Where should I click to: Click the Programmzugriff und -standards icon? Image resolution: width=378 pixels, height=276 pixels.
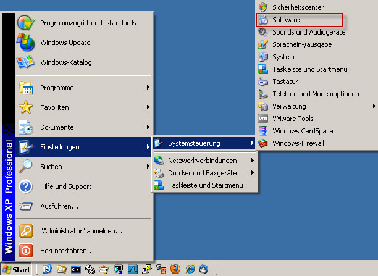click(26, 23)
